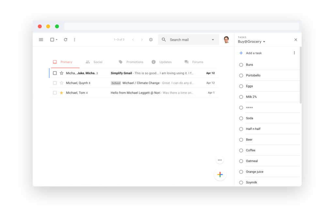Open the Hello from Michael Leggett email
The image size is (334, 208).
click(153, 93)
